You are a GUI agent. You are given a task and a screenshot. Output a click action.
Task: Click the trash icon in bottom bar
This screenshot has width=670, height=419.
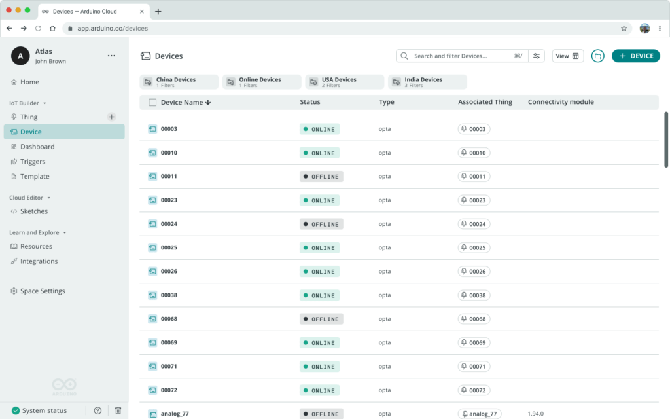click(118, 410)
